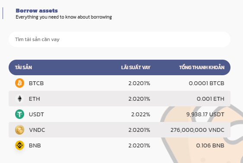Sort by TÀI SẢN column header
This screenshot has height=163, width=243.
click(23, 67)
